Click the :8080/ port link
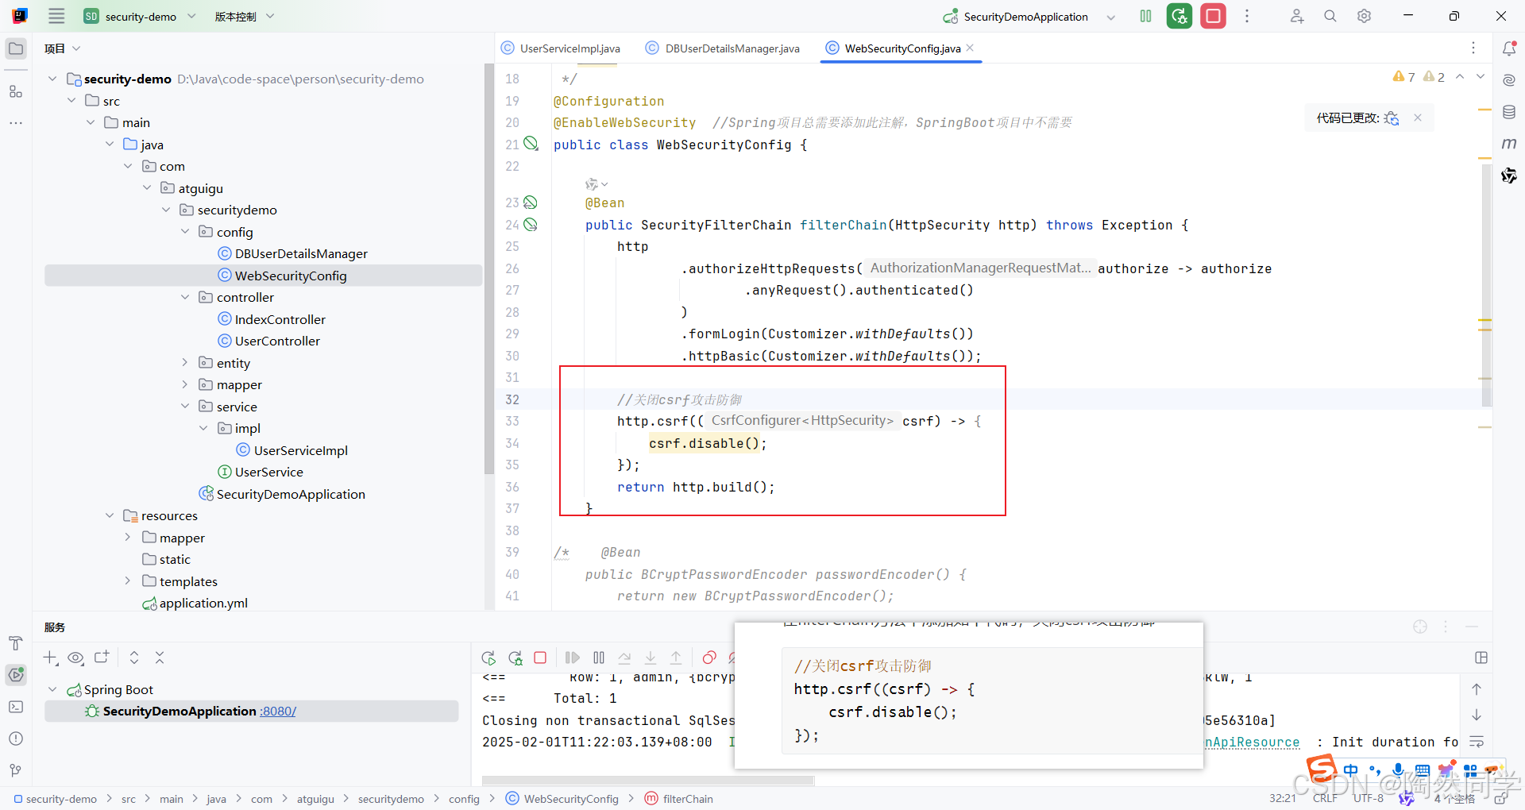The height and width of the screenshot is (810, 1525). [276, 711]
